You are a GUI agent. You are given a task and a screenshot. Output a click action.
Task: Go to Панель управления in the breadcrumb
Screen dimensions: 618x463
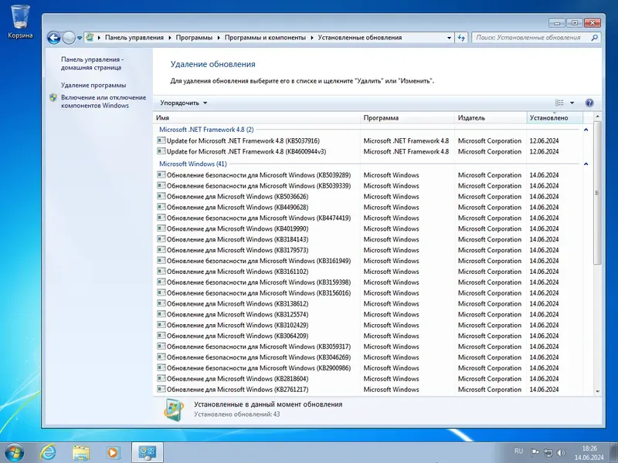135,35
